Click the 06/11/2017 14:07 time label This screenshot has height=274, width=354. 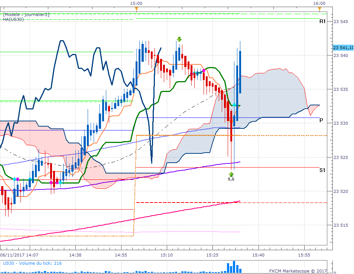pos(19,255)
